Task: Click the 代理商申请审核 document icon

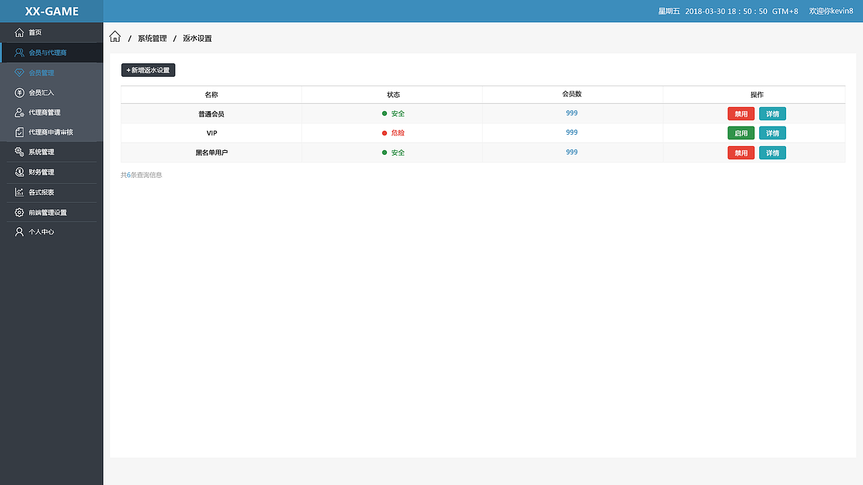Action: pos(20,132)
